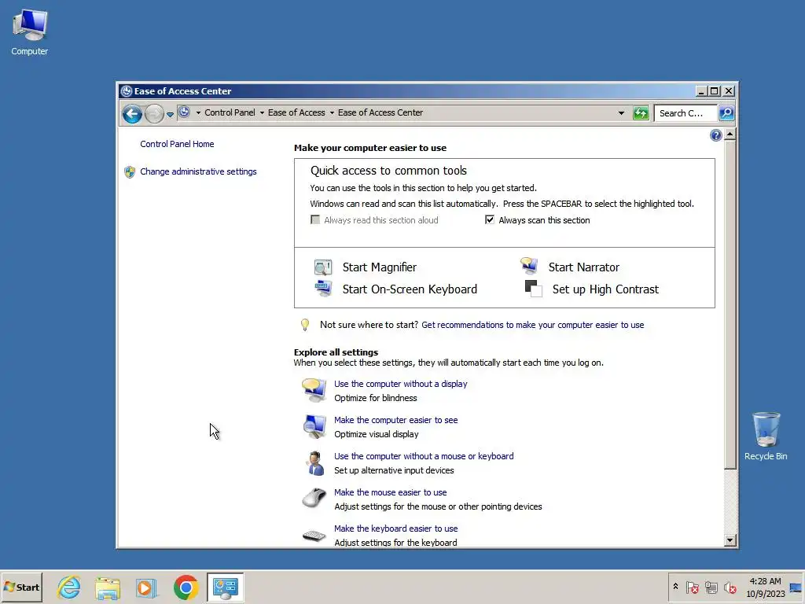The image size is (805, 604).
Task: Click Start Magnifier text
Action: tap(380, 267)
